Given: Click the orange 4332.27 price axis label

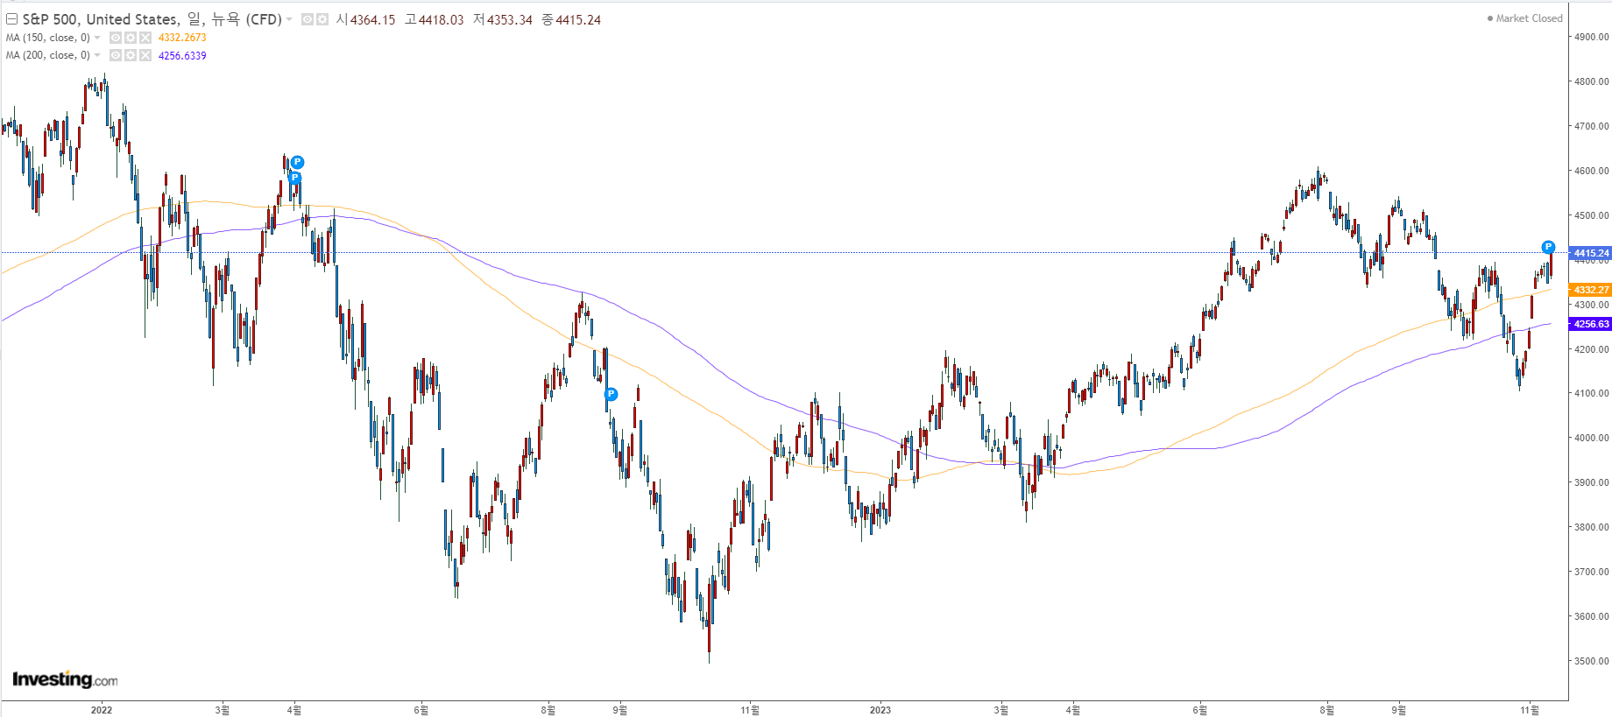Looking at the screenshot, I should pyautogui.click(x=1590, y=290).
